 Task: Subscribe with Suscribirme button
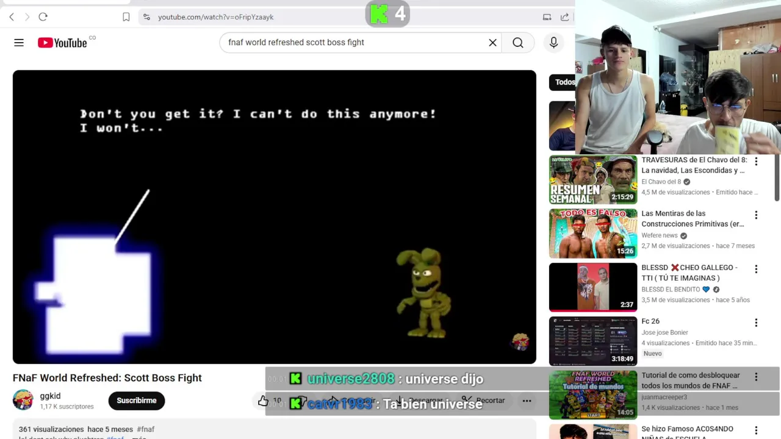(137, 401)
